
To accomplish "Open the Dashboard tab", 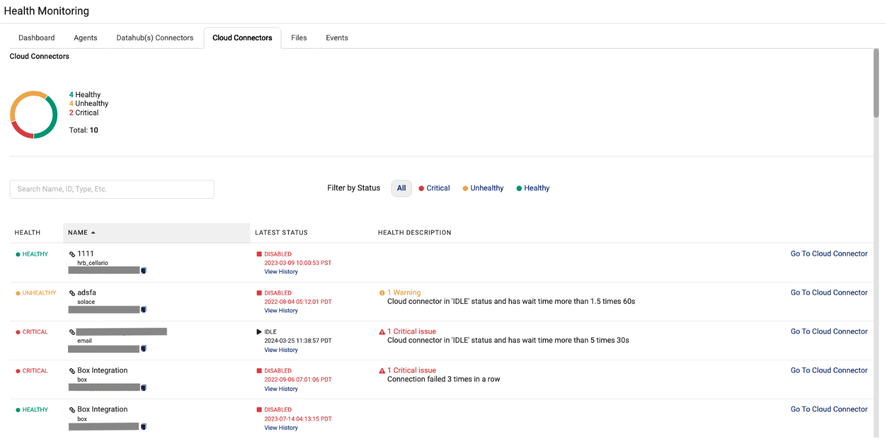I will [36, 38].
